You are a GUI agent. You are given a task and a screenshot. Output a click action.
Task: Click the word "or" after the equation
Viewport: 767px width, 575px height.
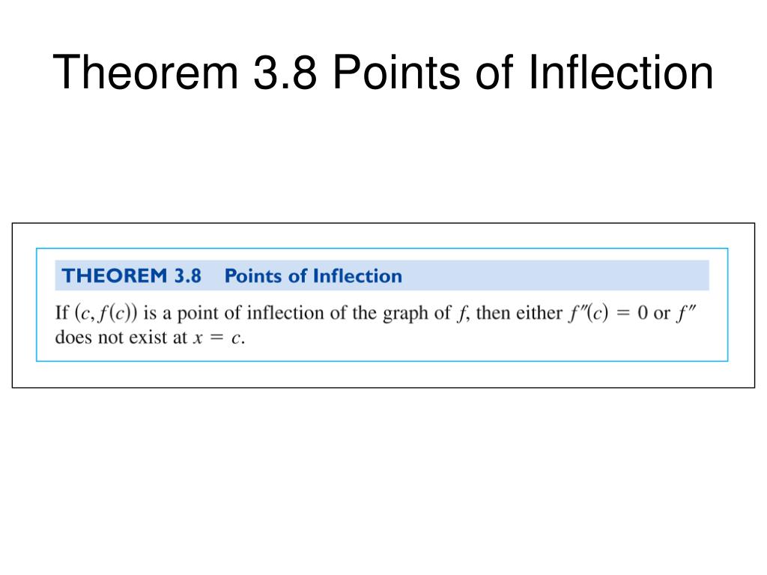661,313
